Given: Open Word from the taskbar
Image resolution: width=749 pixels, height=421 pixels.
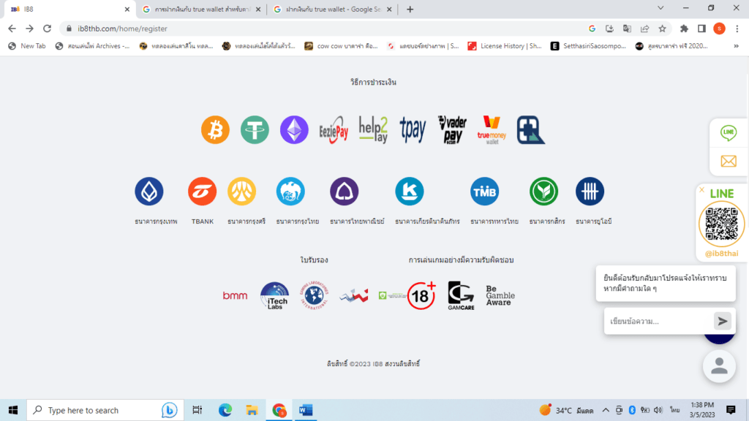Looking at the screenshot, I should tap(306, 410).
